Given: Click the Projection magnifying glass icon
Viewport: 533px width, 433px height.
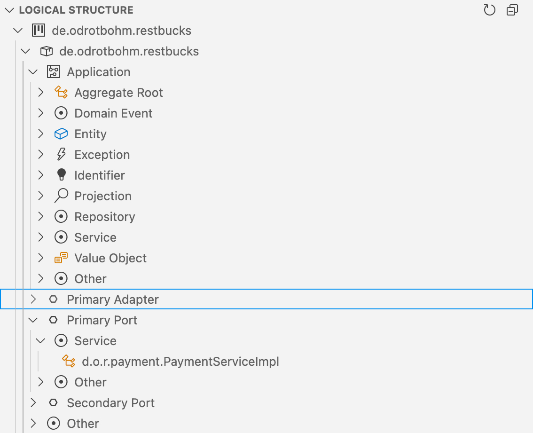Looking at the screenshot, I should point(61,196).
